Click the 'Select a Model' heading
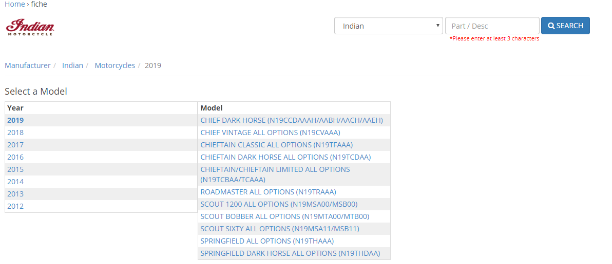Viewport: 612px width, 264px height. pos(36,92)
